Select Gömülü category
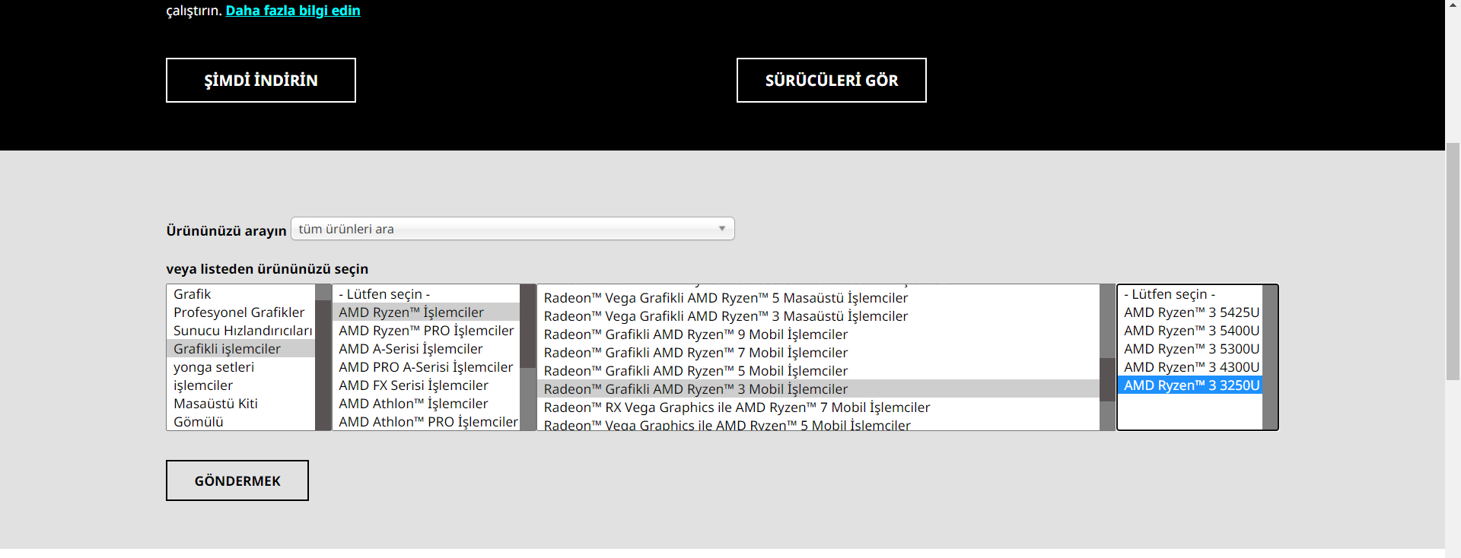Screen dimensions: 1461x558 (240, 422)
